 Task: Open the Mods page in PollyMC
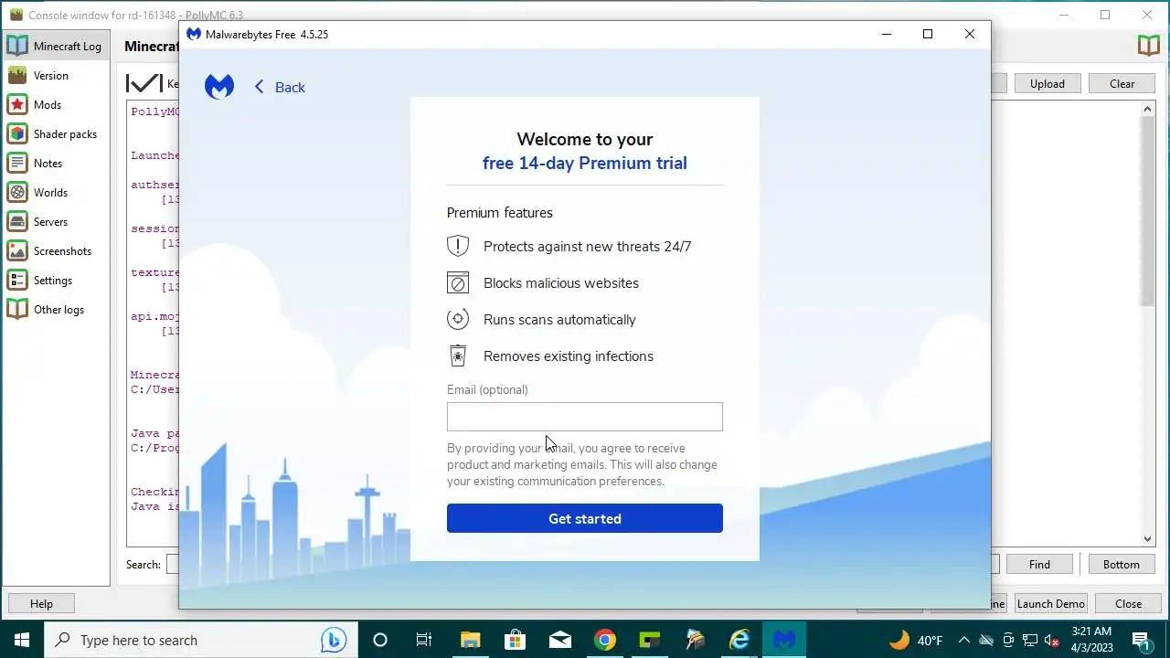[56, 104]
